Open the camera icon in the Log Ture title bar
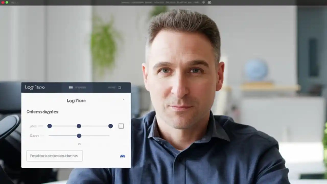The width and height of the screenshot is (327, 184). [x=71, y=87]
